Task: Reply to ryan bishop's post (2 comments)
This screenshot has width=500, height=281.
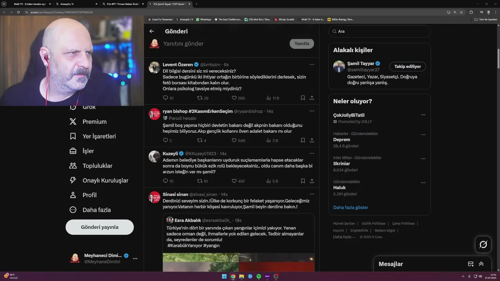Action: (x=167, y=140)
